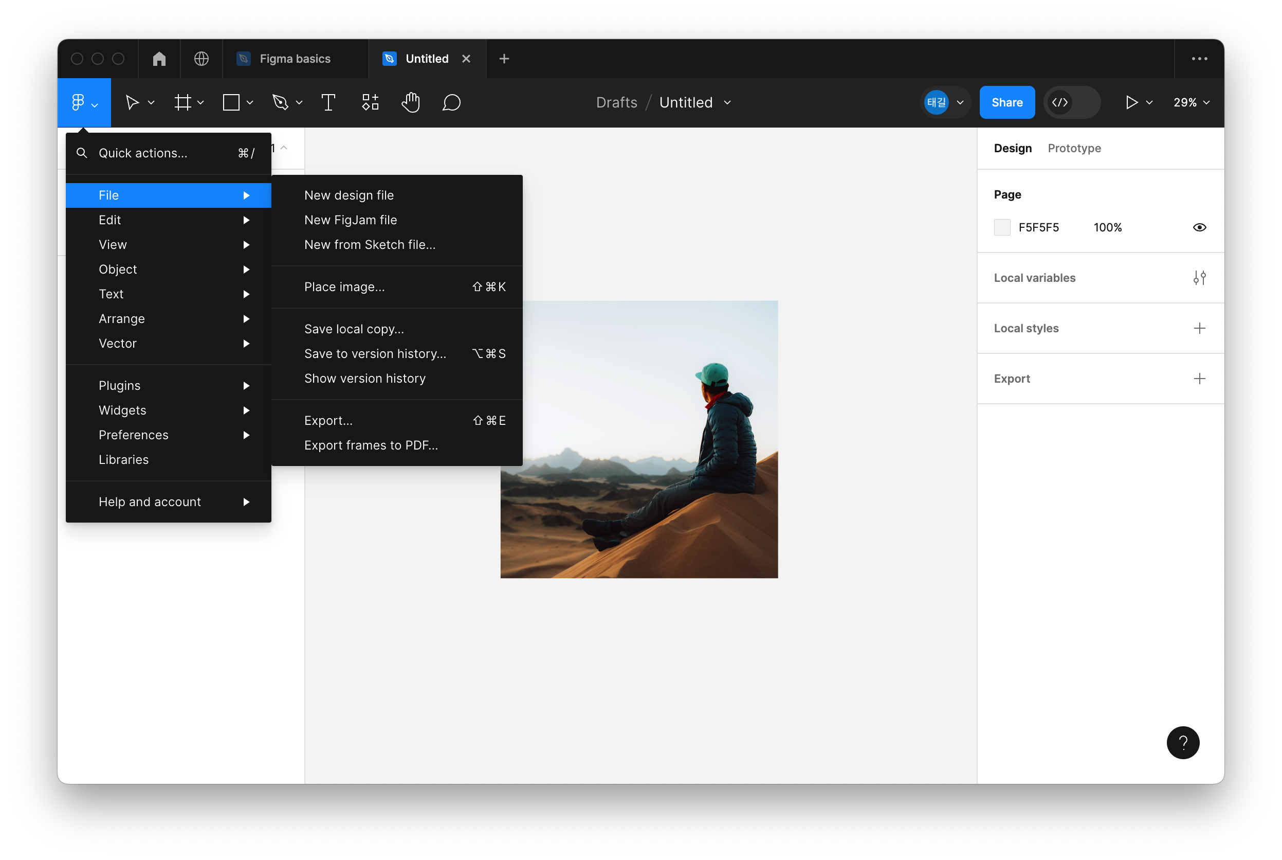Select the Comment tool

(451, 102)
